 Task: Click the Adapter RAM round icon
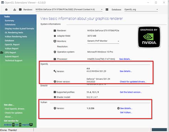click(55, 36)
